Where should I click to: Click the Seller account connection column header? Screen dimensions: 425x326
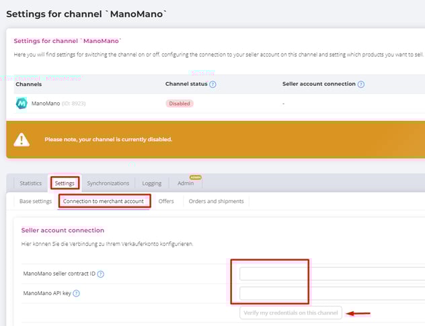coord(319,84)
